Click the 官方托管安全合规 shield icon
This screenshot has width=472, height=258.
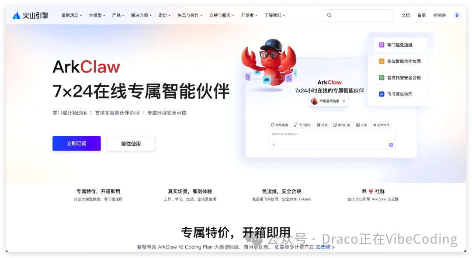tap(381, 77)
